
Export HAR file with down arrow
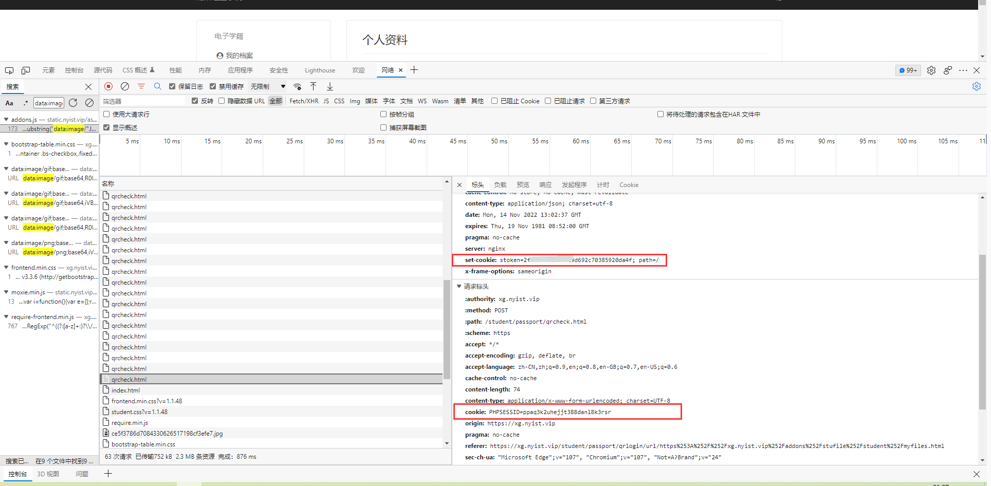tap(330, 86)
